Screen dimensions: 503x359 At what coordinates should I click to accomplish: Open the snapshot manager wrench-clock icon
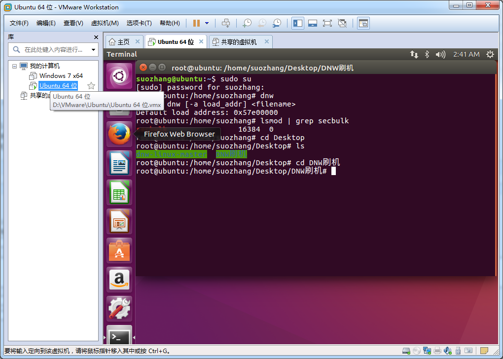click(277, 23)
